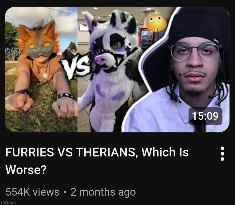Click the 15:09 duration badge

[205, 116]
